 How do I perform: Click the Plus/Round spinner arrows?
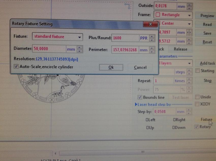tap(152, 38)
